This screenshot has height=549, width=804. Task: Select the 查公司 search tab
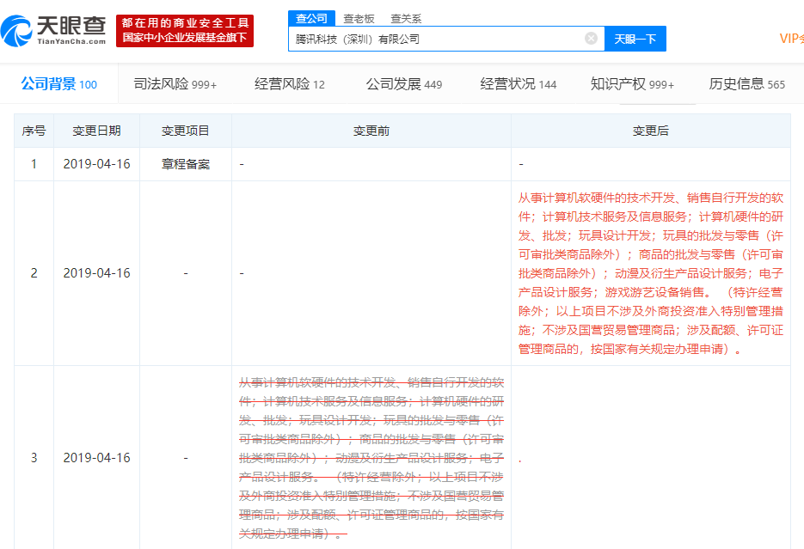click(311, 18)
